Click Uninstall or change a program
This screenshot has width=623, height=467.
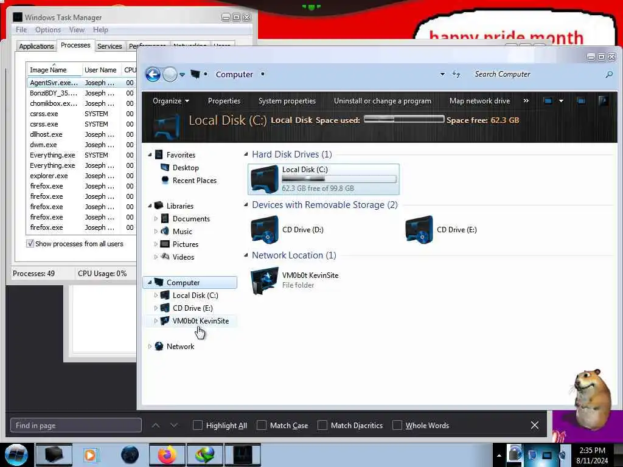[382, 101]
